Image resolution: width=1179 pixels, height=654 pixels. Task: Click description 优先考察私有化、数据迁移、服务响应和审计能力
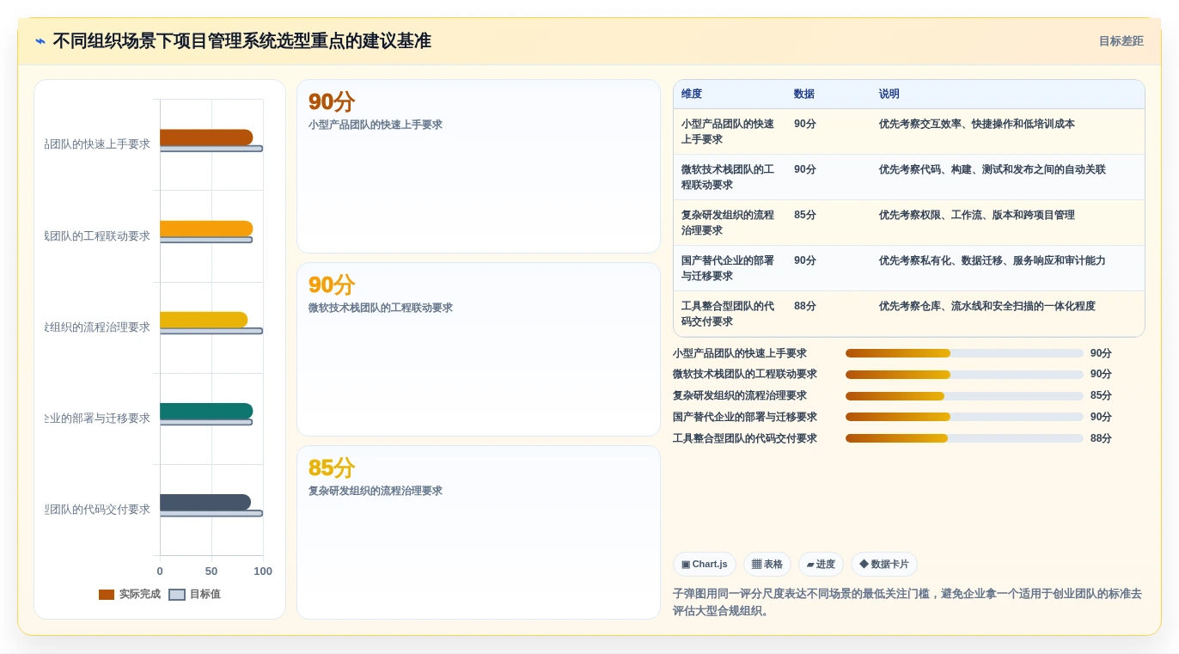tap(993, 260)
